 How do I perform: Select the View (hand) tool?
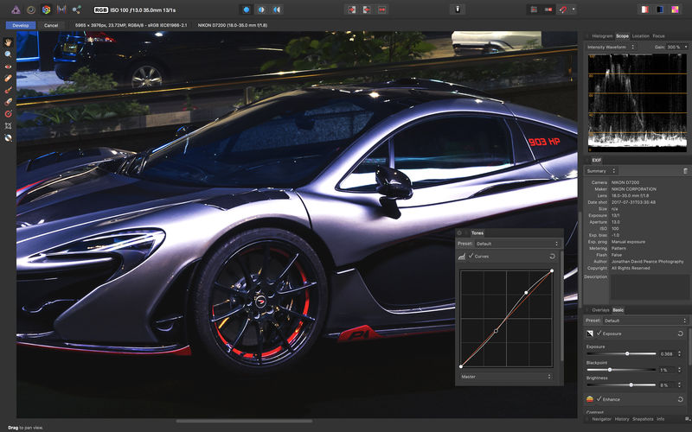tap(8, 41)
